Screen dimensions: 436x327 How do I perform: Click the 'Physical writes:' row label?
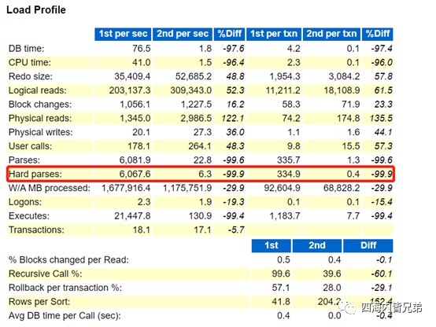click(x=41, y=132)
